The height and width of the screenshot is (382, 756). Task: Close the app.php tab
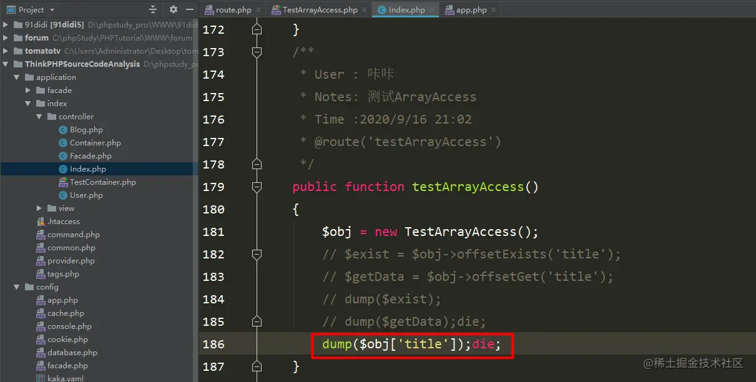(493, 10)
